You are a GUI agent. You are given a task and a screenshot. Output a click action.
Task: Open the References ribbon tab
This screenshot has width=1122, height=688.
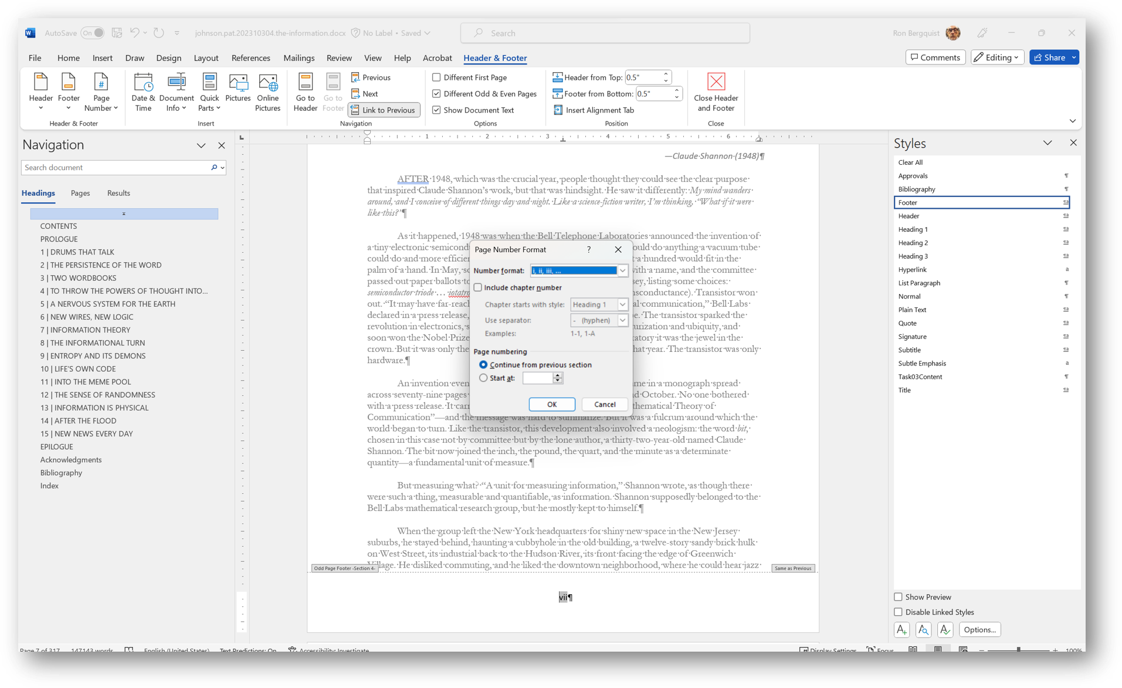pyautogui.click(x=250, y=58)
